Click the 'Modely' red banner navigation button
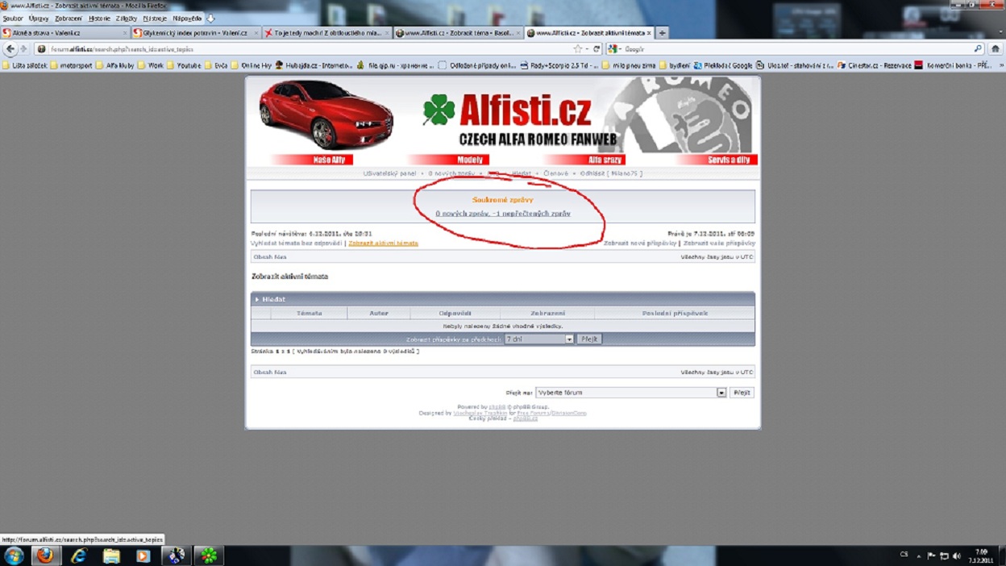 pyautogui.click(x=470, y=160)
